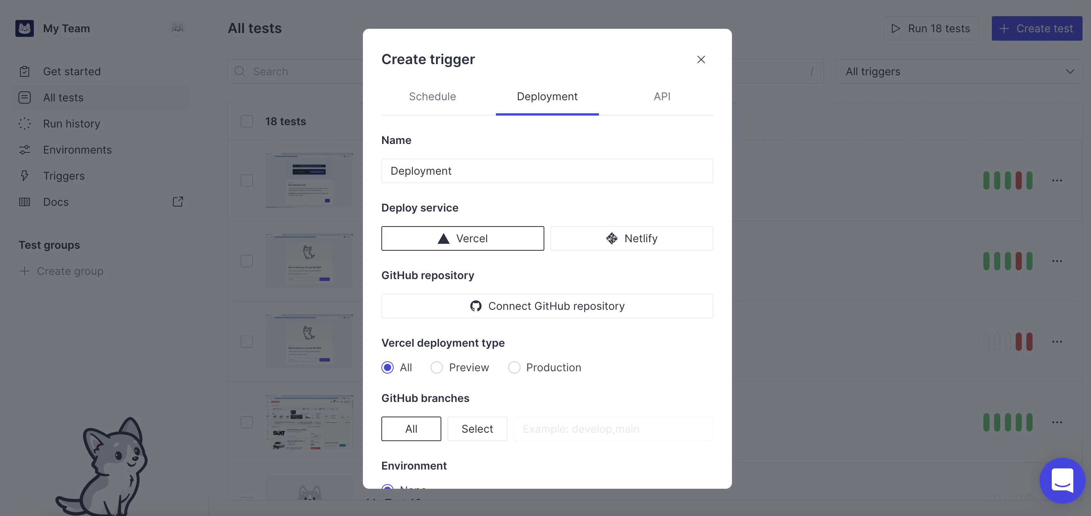Screen dimensions: 1091x516
Task: Switch to the Schedule tab
Action: pyautogui.click(x=432, y=97)
